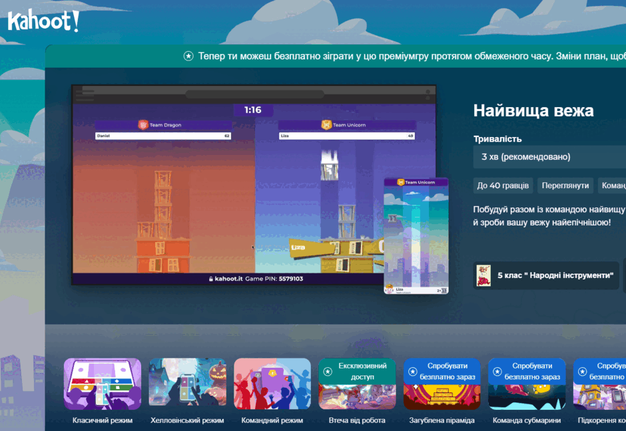Click the Team Unicorn phone preview image
Screen dimensions: 626x431
click(416, 236)
